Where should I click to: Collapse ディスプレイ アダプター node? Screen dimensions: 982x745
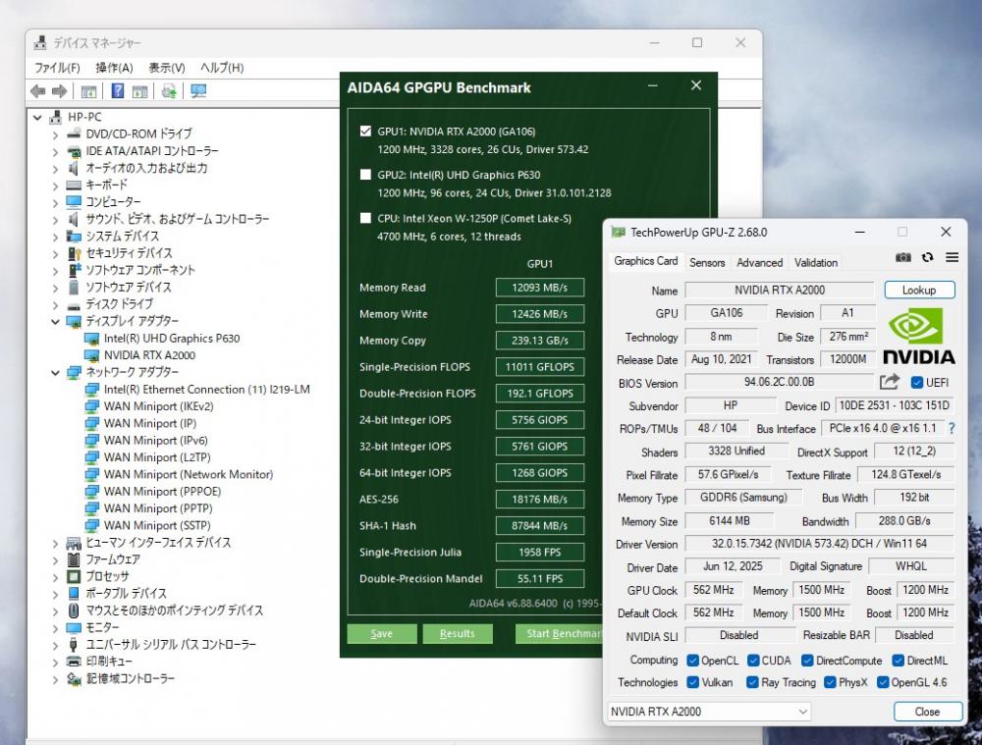55,322
